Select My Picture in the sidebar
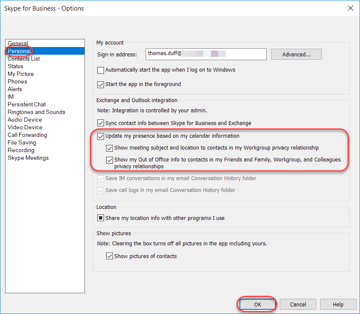Image resolution: width=360 pixels, height=314 pixels. (20, 74)
